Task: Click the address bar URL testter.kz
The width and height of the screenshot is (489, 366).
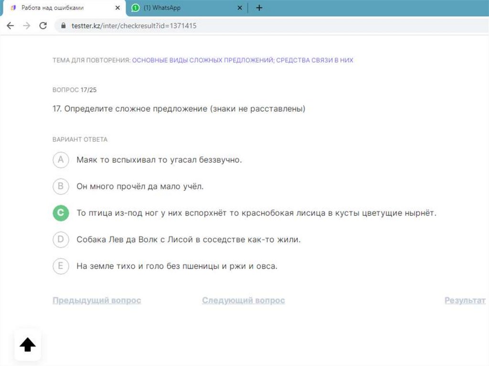Action: click(x=134, y=26)
